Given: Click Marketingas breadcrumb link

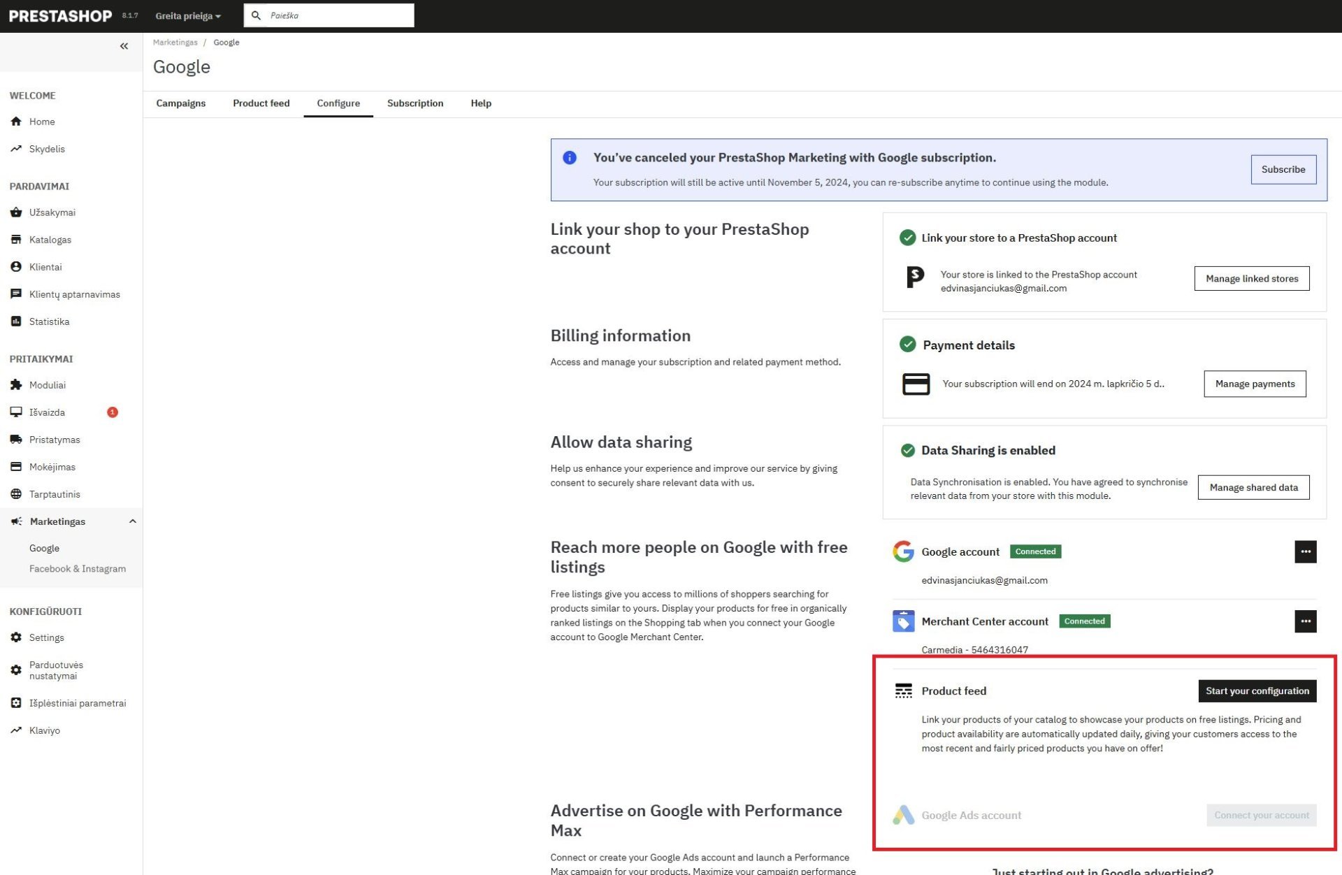Looking at the screenshot, I should (175, 43).
